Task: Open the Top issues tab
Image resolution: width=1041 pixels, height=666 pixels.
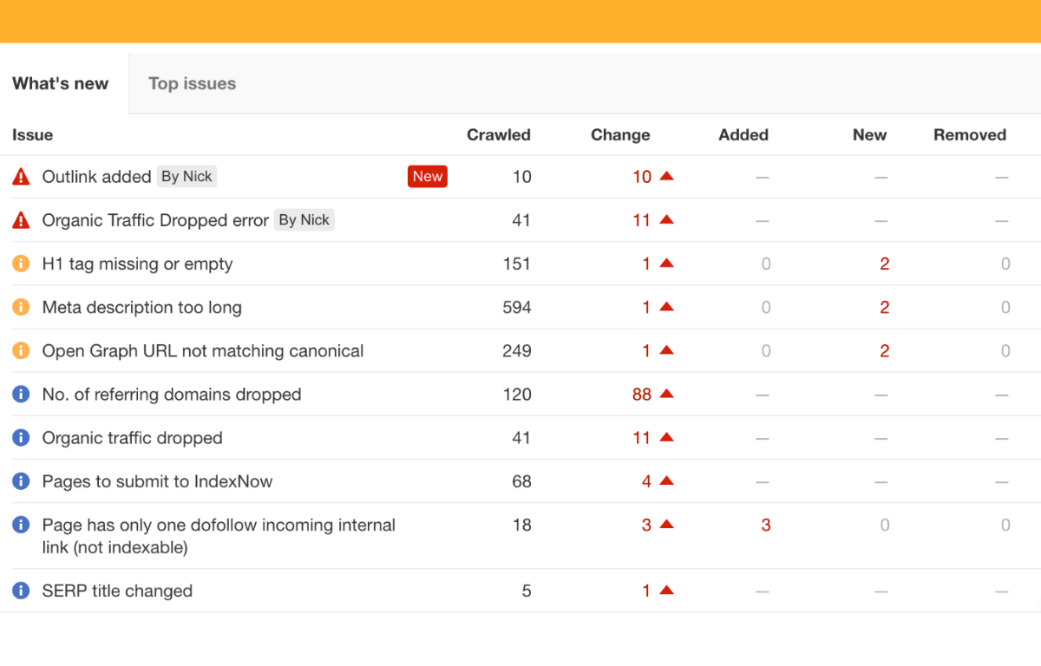Action: [x=192, y=83]
